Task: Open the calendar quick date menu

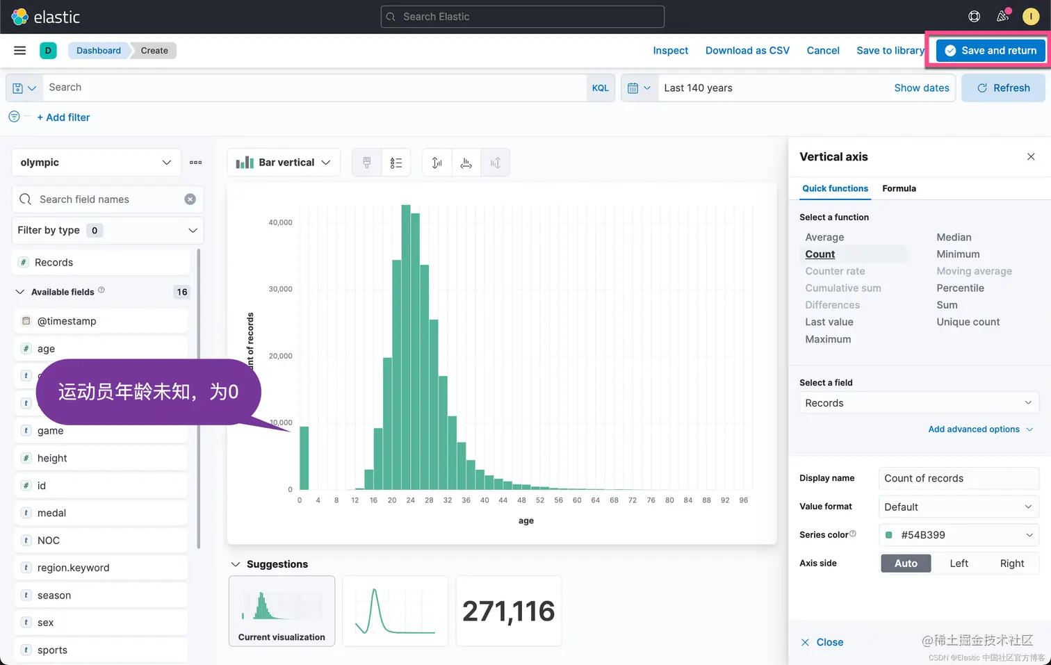Action: point(639,88)
